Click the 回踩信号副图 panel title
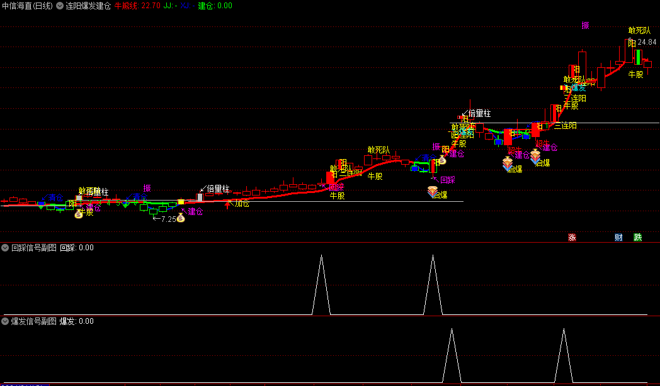Screen dimensions: 660x386 [x=33, y=248]
